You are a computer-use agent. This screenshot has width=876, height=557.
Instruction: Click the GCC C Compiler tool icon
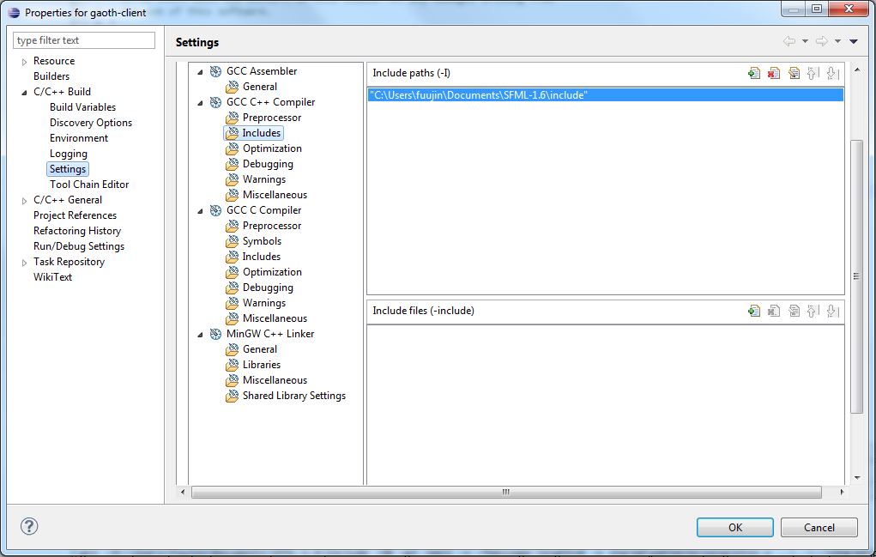215,210
